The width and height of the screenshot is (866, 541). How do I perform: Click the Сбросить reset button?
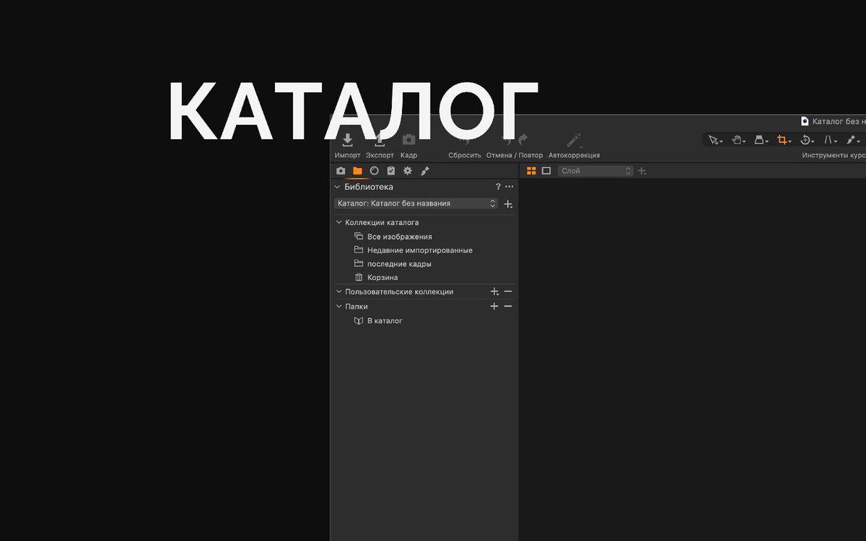tap(465, 155)
